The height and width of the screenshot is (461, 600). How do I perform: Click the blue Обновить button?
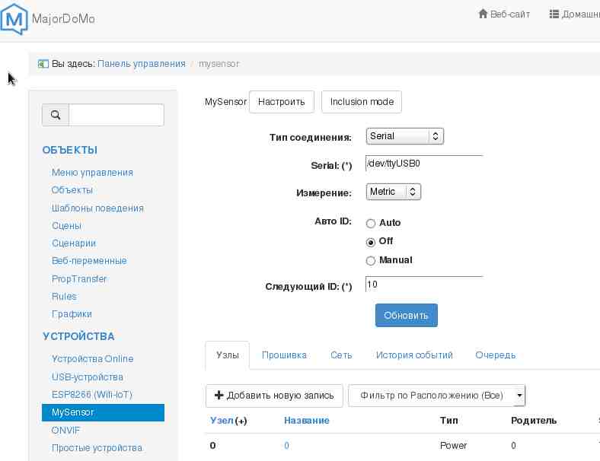tap(406, 316)
